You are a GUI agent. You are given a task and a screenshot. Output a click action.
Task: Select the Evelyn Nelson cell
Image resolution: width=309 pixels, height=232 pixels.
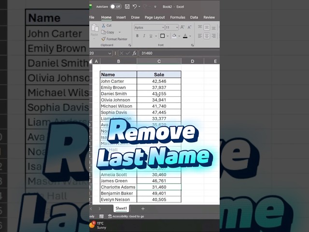click(x=118, y=200)
